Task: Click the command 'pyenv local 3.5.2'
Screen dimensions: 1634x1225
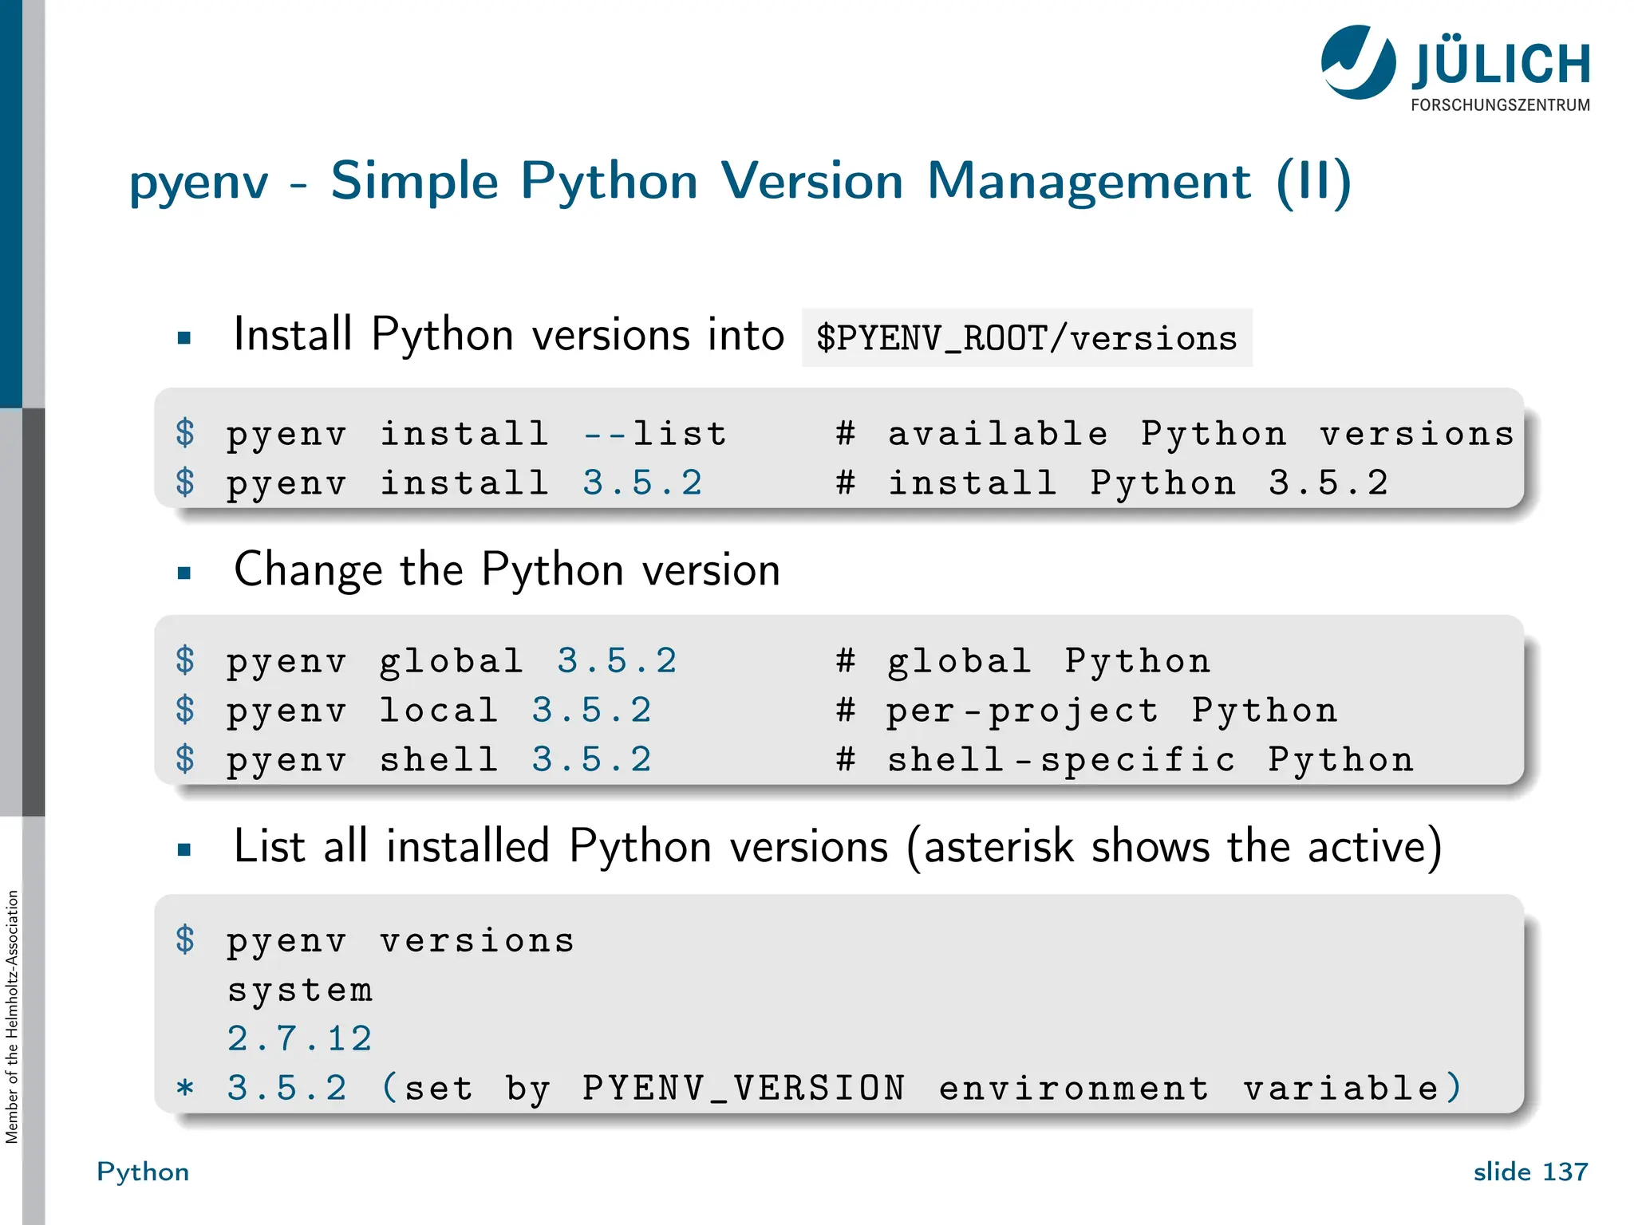Action: [x=439, y=711]
